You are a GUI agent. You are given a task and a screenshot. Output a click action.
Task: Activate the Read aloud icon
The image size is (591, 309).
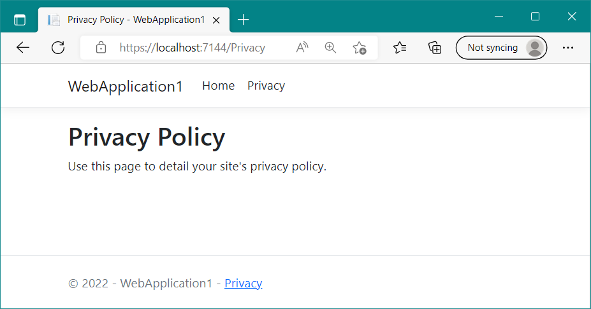[302, 47]
